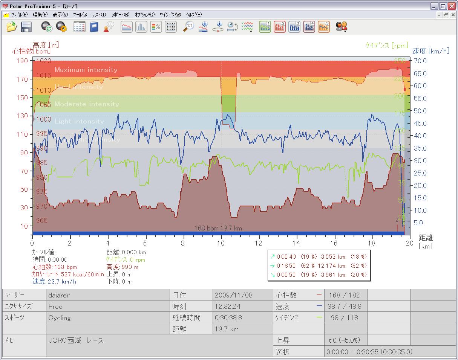458x360 pixels.
Task: Click the open file folder icon
Action: pos(12,27)
